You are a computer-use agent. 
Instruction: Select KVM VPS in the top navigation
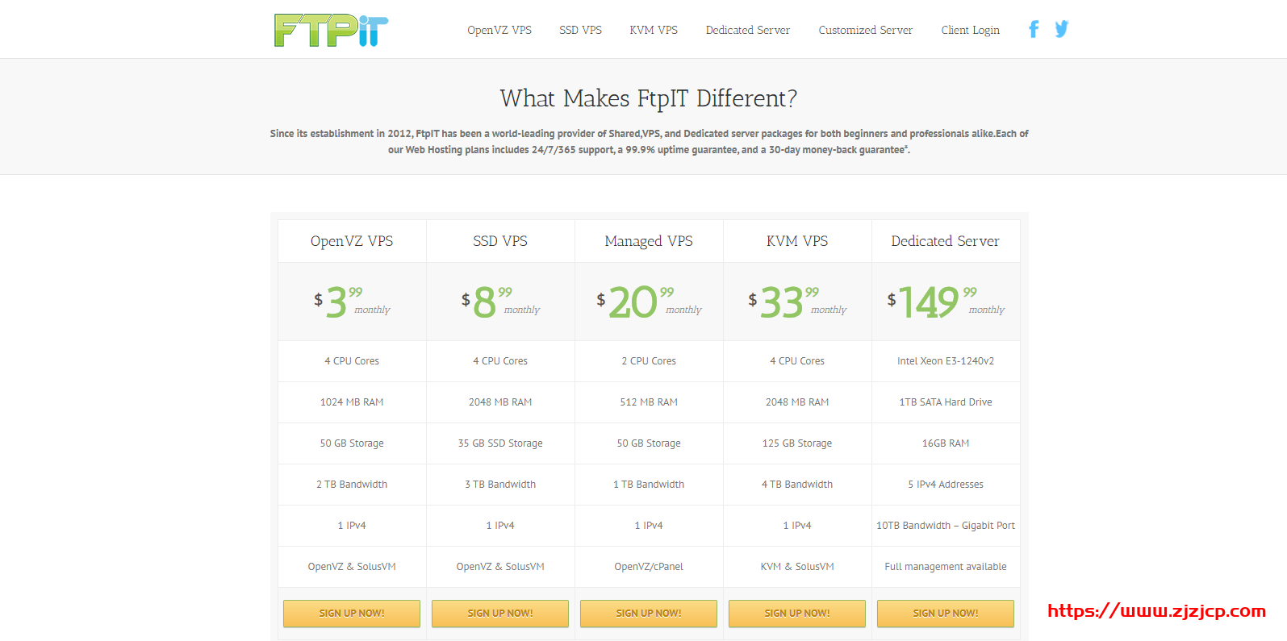654,30
